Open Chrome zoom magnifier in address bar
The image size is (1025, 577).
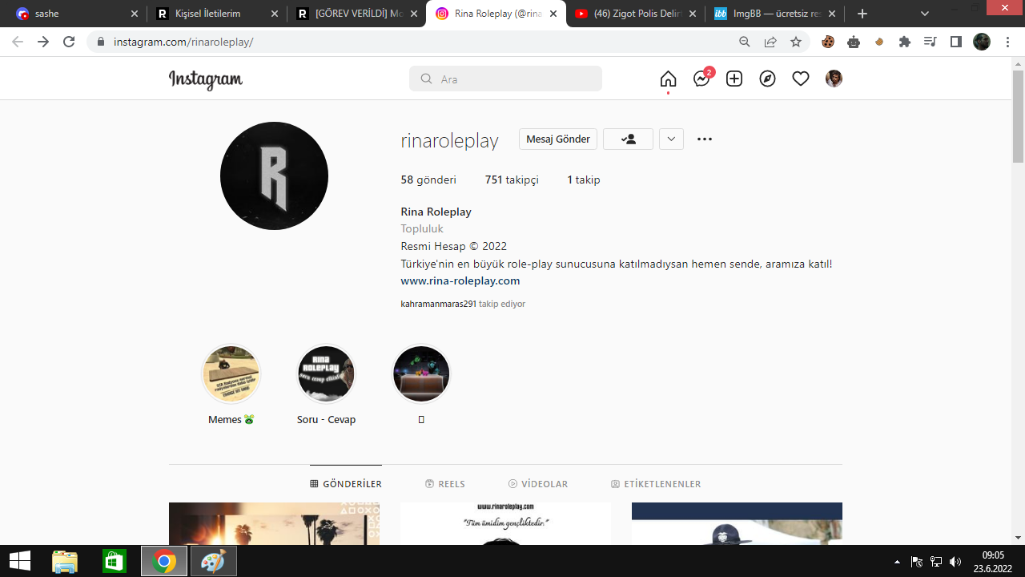click(745, 42)
